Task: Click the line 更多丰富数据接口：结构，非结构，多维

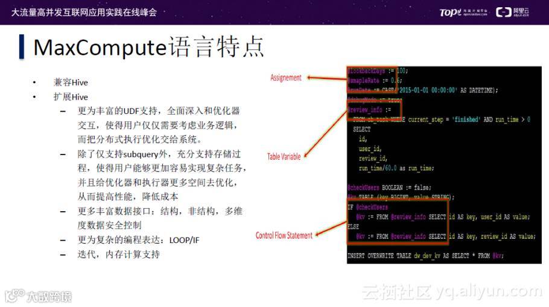Action: 160,212
